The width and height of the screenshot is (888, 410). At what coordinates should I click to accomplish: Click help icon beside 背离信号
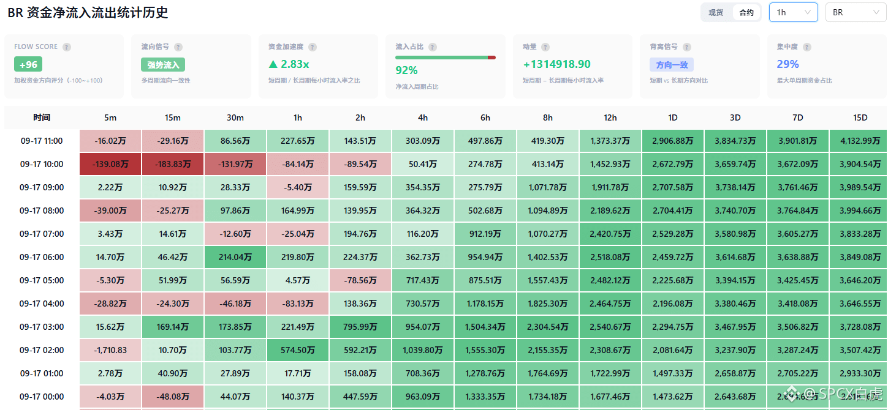pos(687,47)
